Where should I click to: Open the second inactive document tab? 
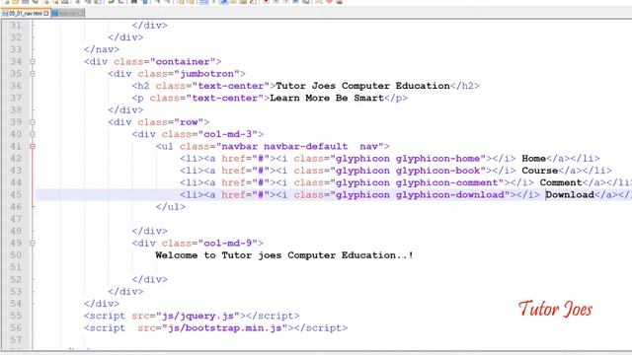coord(68,13)
